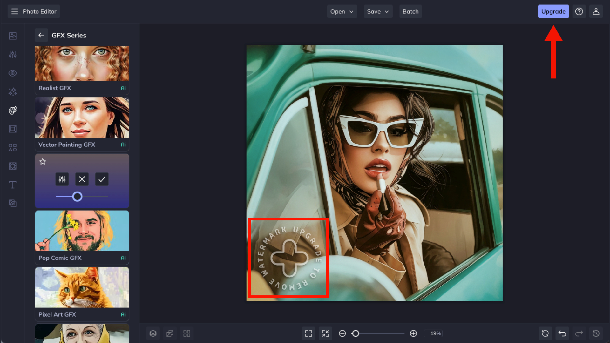The height and width of the screenshot is (343, 610).
Task: Click fit-to-screen expand icon
Action: 308,333
